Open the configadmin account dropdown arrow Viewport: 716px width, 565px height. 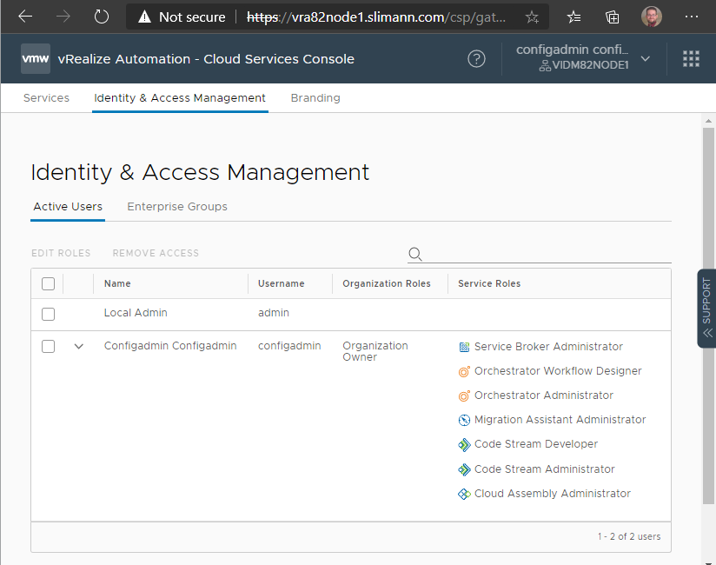(646, 59)
